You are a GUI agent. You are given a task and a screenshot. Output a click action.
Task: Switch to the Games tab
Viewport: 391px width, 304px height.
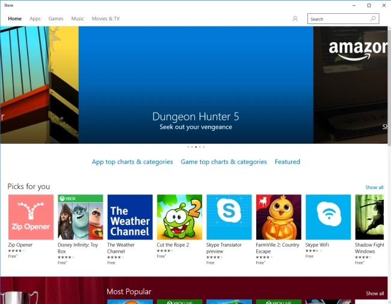[56, 19]
